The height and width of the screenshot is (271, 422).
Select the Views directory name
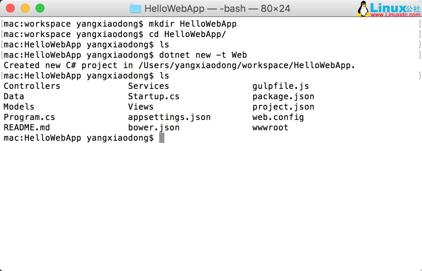point(140,107)
